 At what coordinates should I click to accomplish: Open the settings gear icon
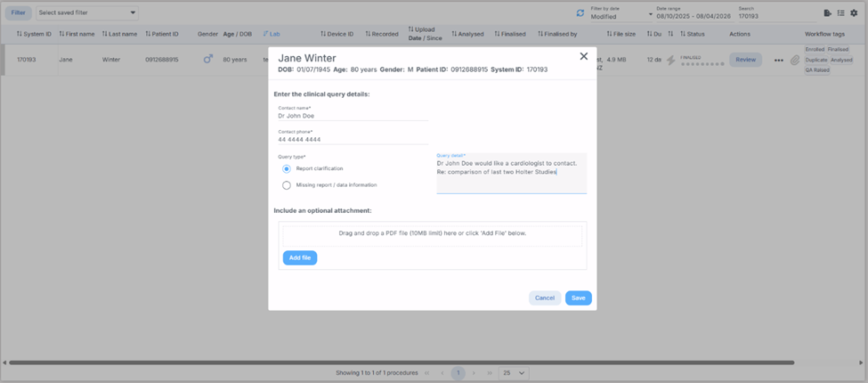tap(854, 12)
